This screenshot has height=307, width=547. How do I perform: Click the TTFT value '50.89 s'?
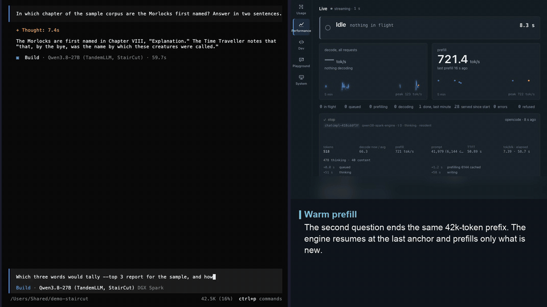[x=474, y=152]
